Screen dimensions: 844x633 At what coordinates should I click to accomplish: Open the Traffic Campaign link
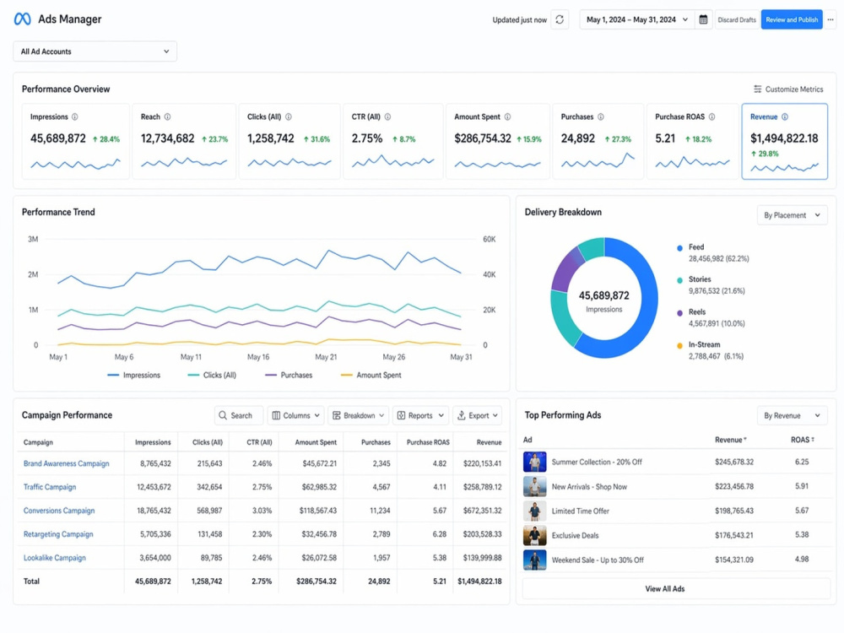tap(50, 487)
